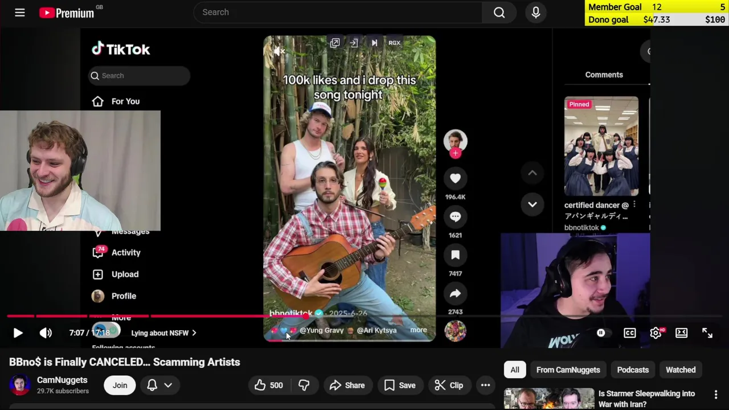Like the video with thumbs up
729x410 pixels.
[269, 386]
